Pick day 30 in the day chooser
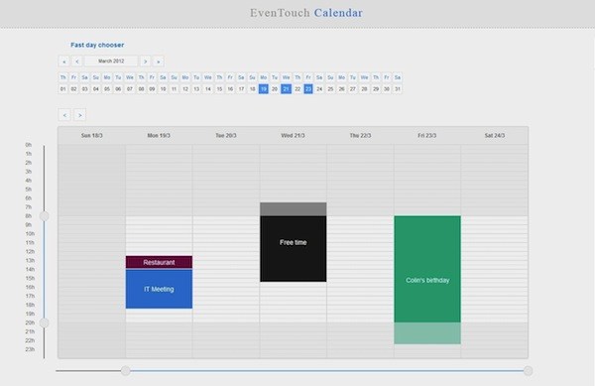The height and width of the screenshot is (386, 595). pyautogui.click(x=387, y=89)
